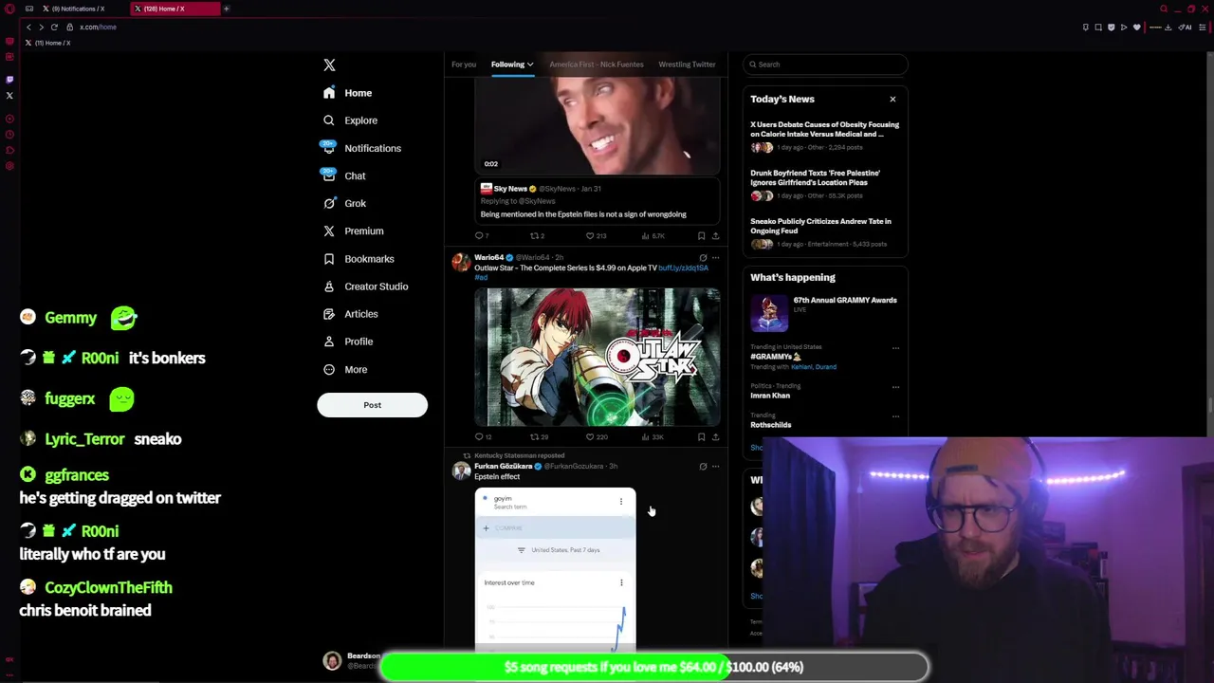The height and width of the screenshot is (683, 1214).
Task: Open Chat envelope in X sidebar
Action: [x=328, y=175]
